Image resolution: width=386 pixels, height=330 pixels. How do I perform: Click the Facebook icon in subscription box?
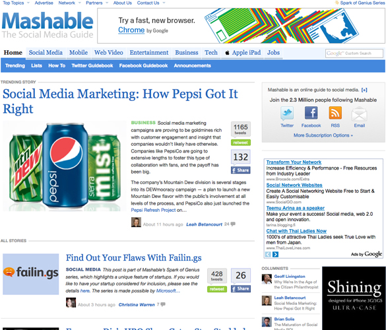pos(311,113)
